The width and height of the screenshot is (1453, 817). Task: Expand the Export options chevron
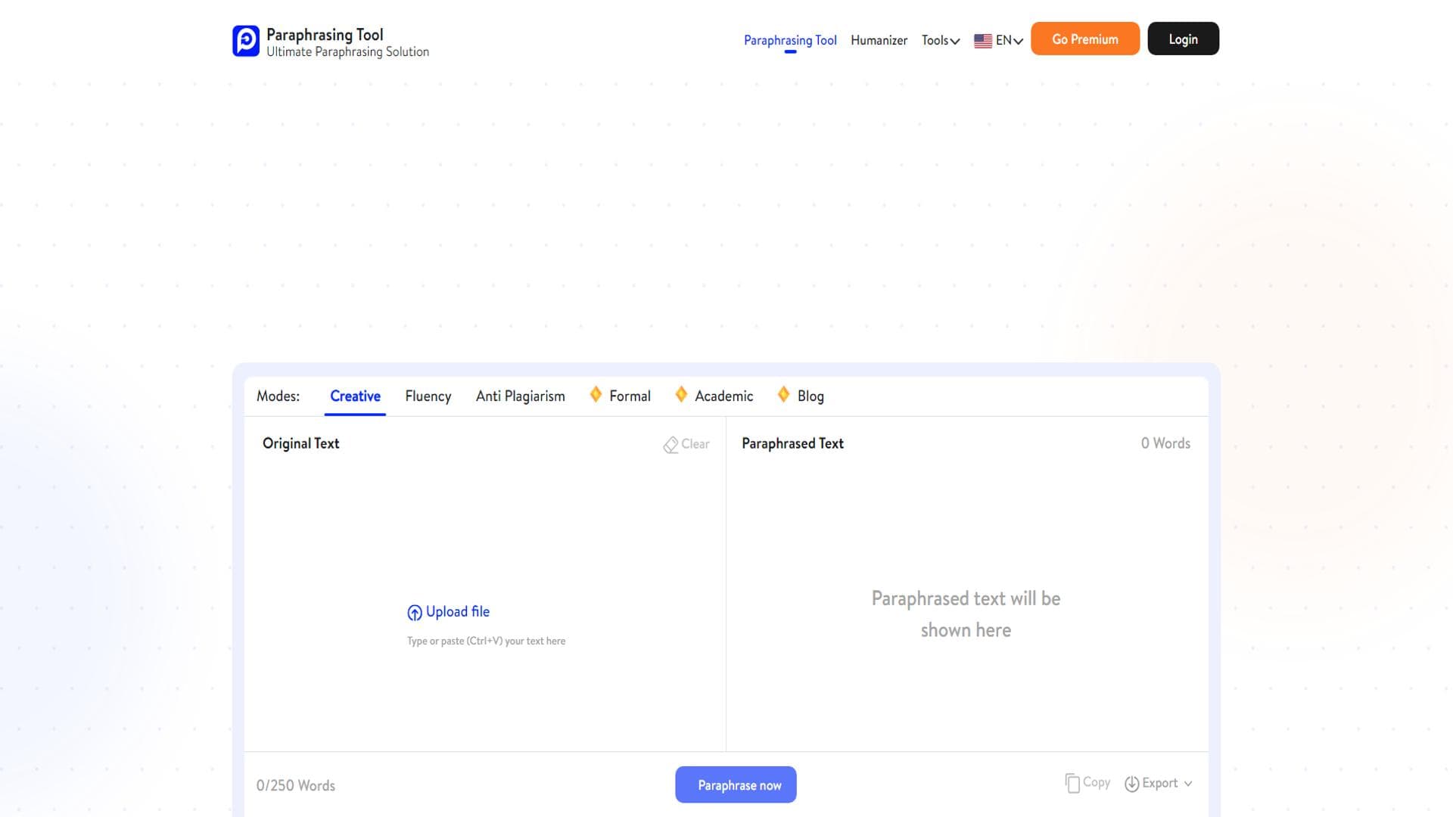point(1187,784)
